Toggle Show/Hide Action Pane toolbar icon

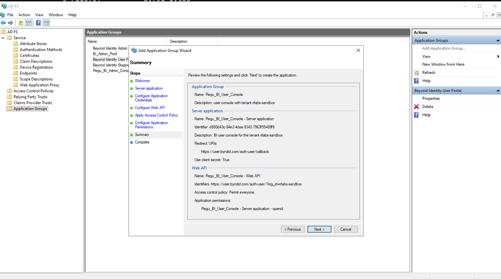tap(46, 23)
